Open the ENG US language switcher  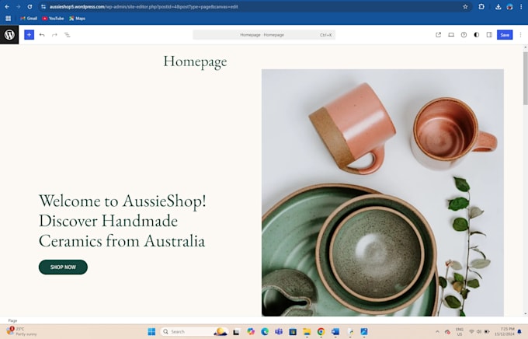click(x=460, y=331)
